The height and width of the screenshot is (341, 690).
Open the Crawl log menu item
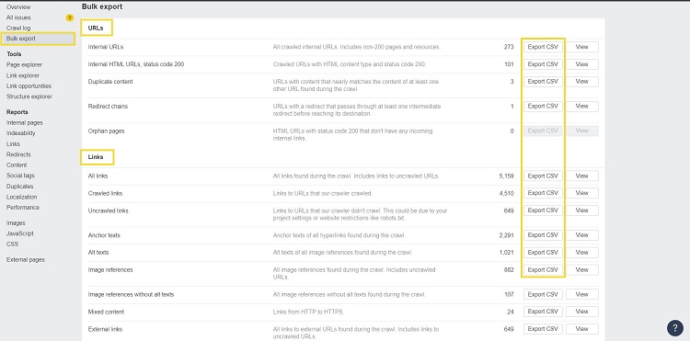(18, 28)
